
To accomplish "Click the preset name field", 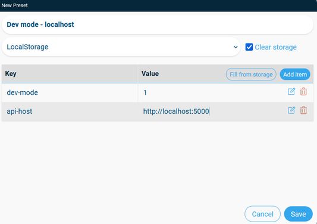I will point(158,24).
